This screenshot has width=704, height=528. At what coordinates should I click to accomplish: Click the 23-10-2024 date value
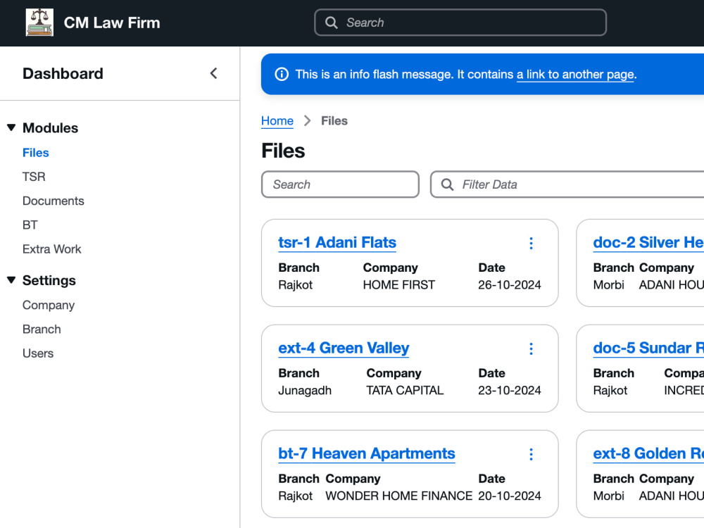509,391
